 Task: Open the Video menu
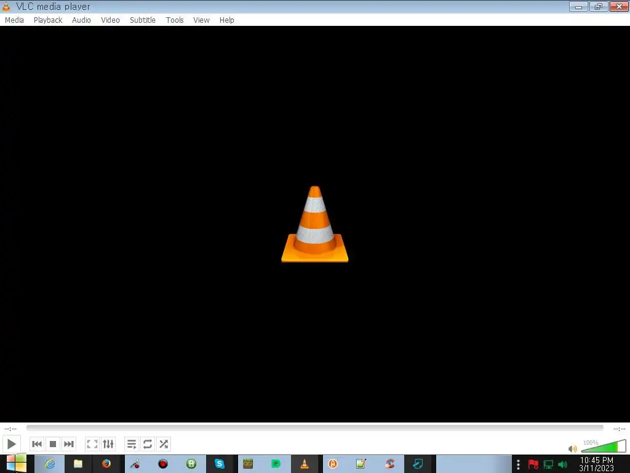111,20
